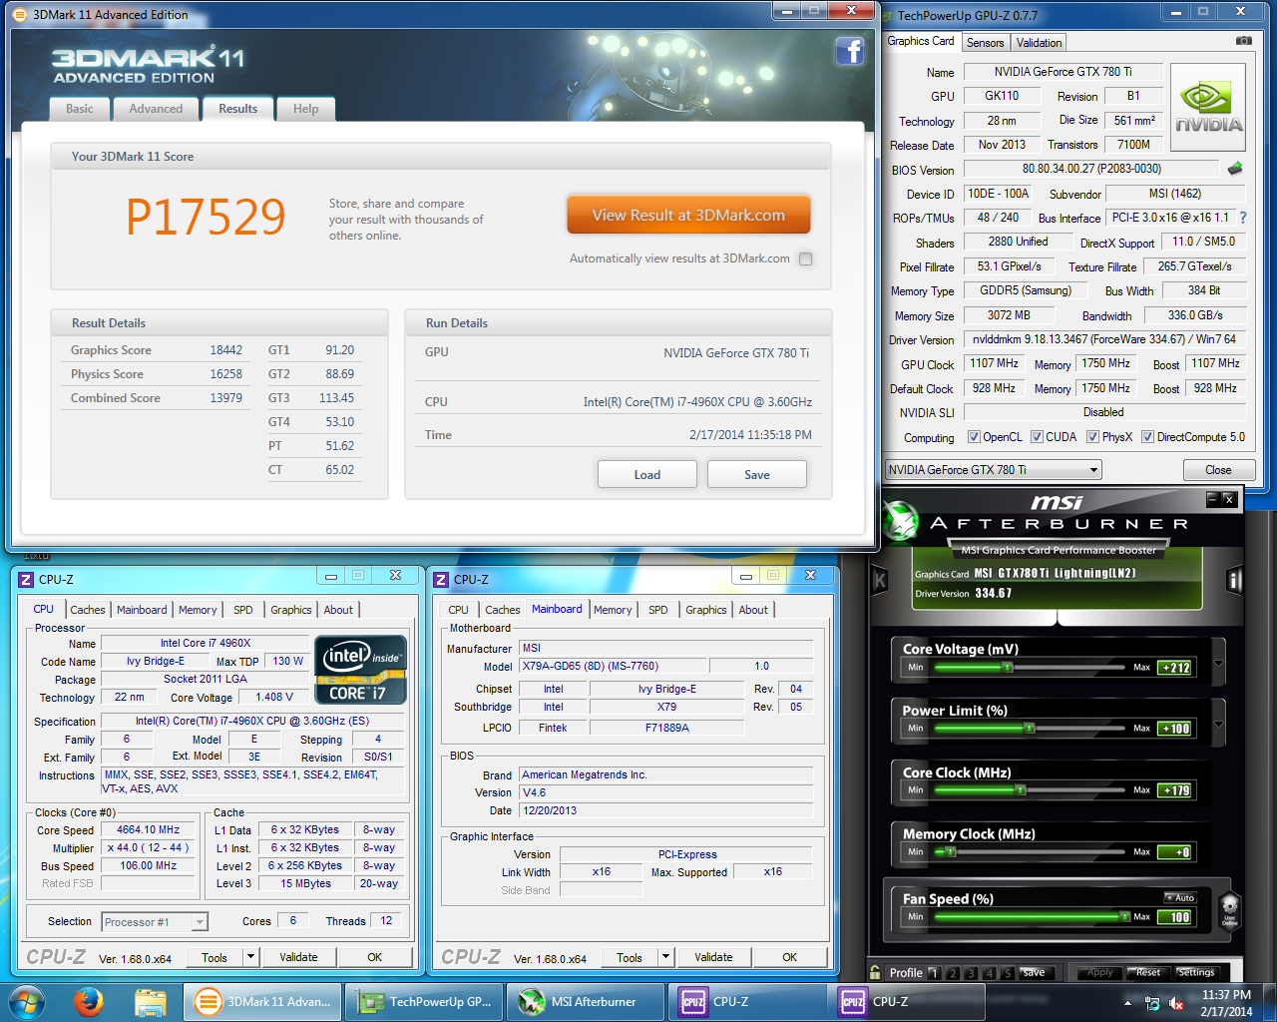
Task: Open Afterburner Settings button
Action: [1195, 973]
